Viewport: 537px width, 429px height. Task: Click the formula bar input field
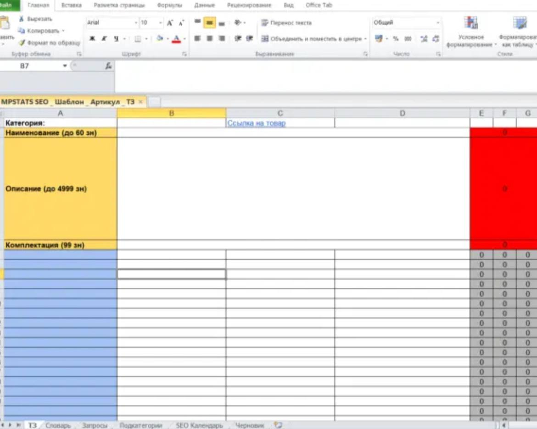325,76
